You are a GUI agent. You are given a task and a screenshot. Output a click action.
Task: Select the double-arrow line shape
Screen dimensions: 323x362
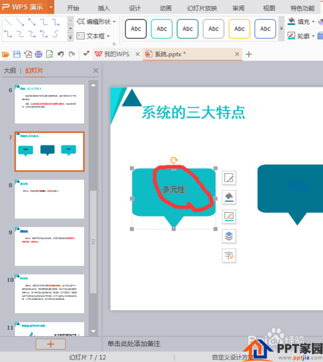(32, 22)
